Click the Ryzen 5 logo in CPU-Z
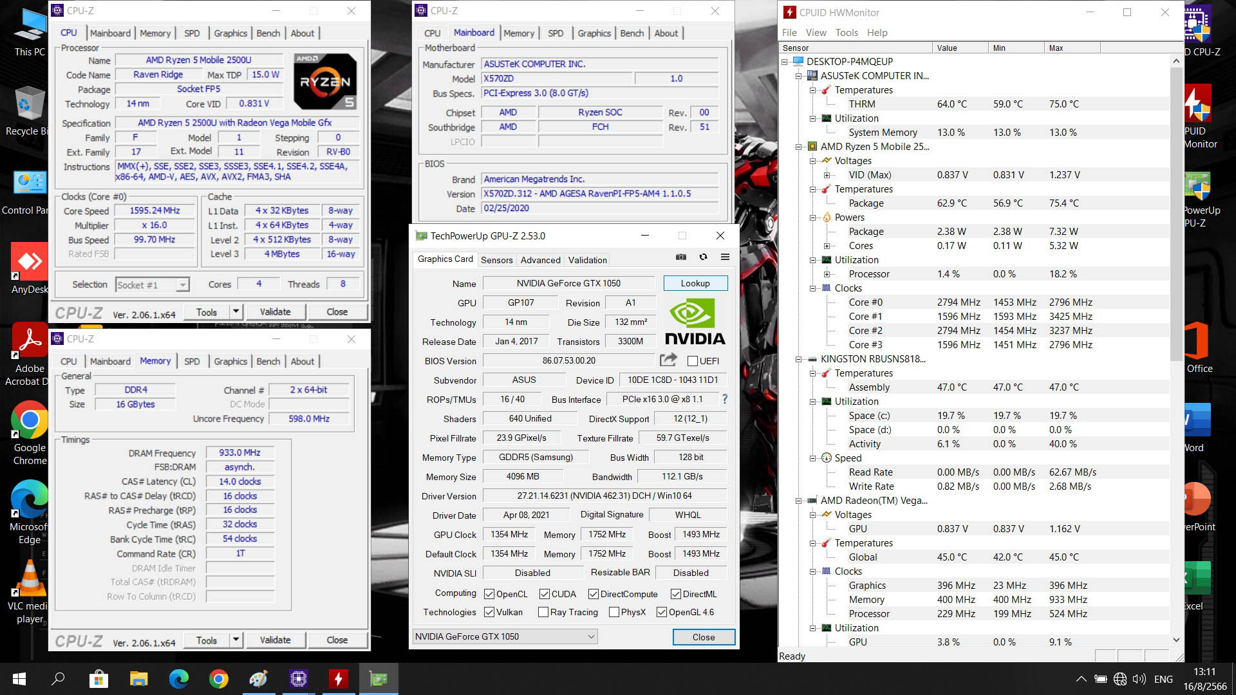The image size is (1236, 695). pyautogui.click(x=325, y=81)
